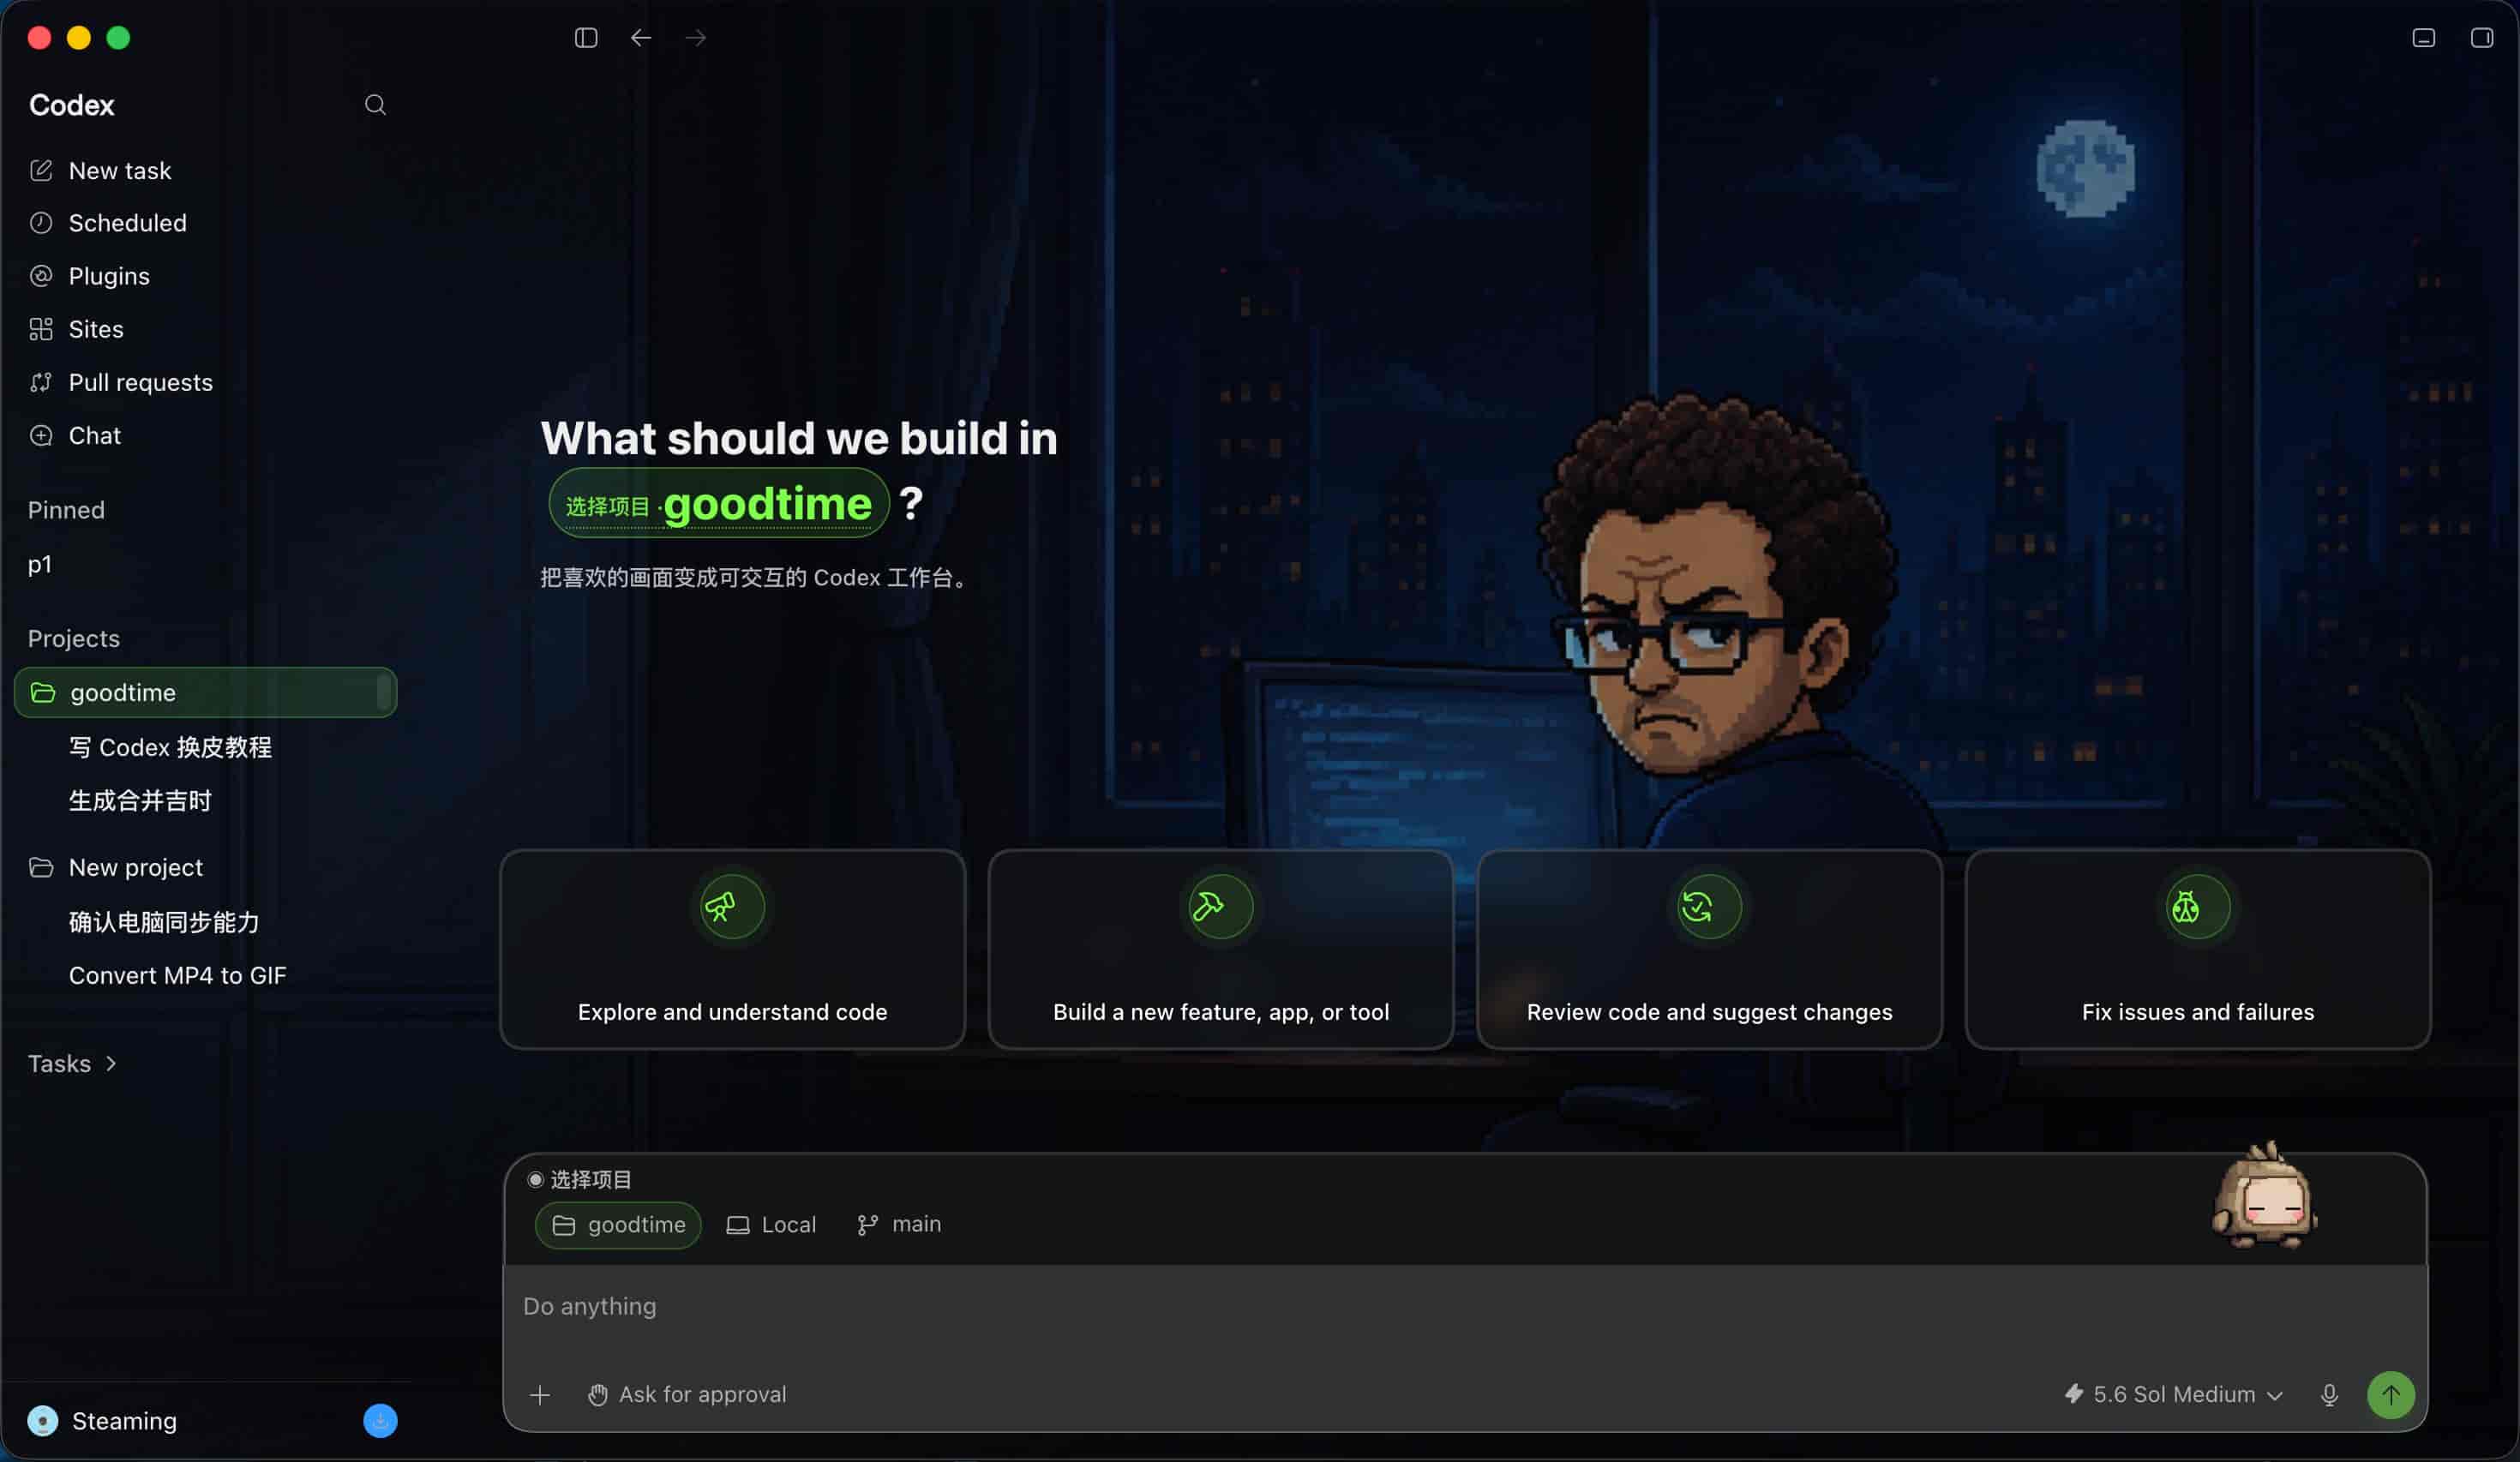
Task: Toggle the sidebar panel icon
Action: tap(586, 38)
